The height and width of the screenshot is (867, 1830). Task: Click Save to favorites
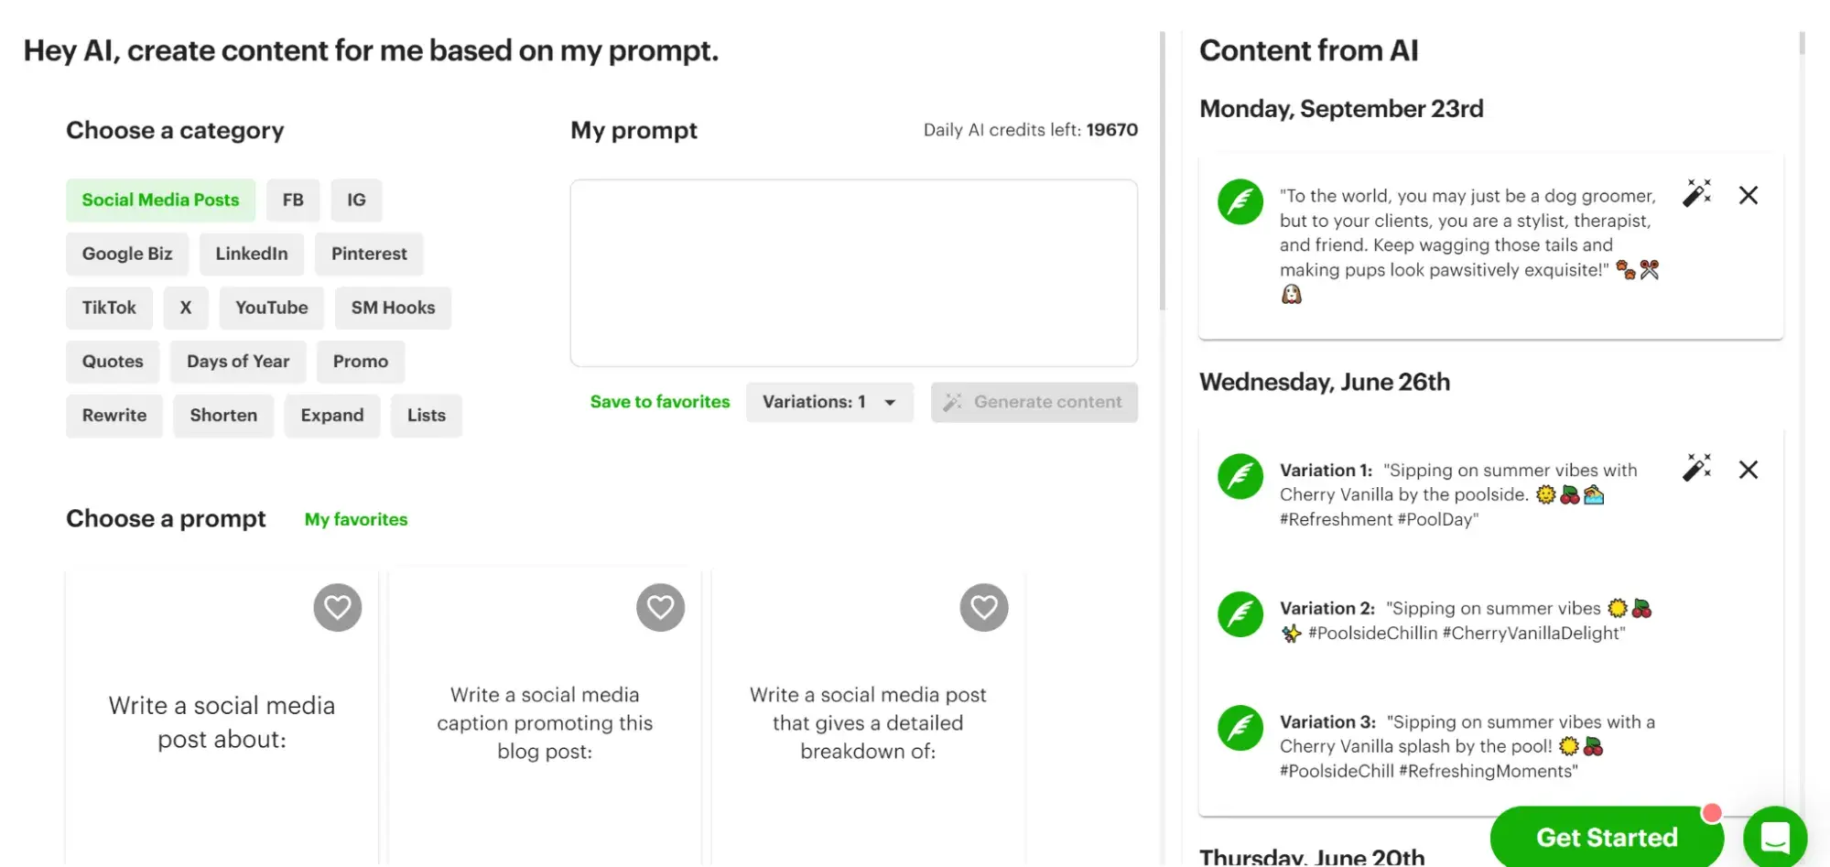(660, 401)
